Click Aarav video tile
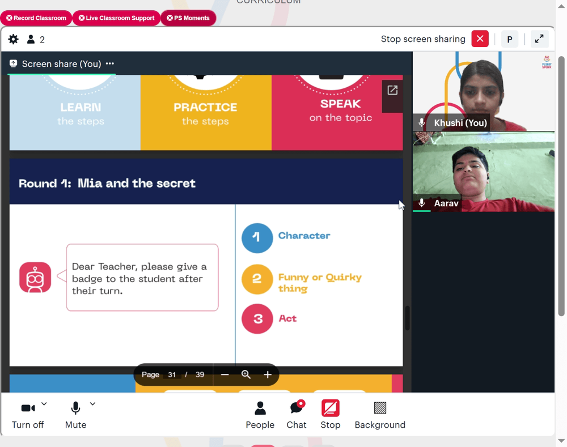 coord(484,172)
